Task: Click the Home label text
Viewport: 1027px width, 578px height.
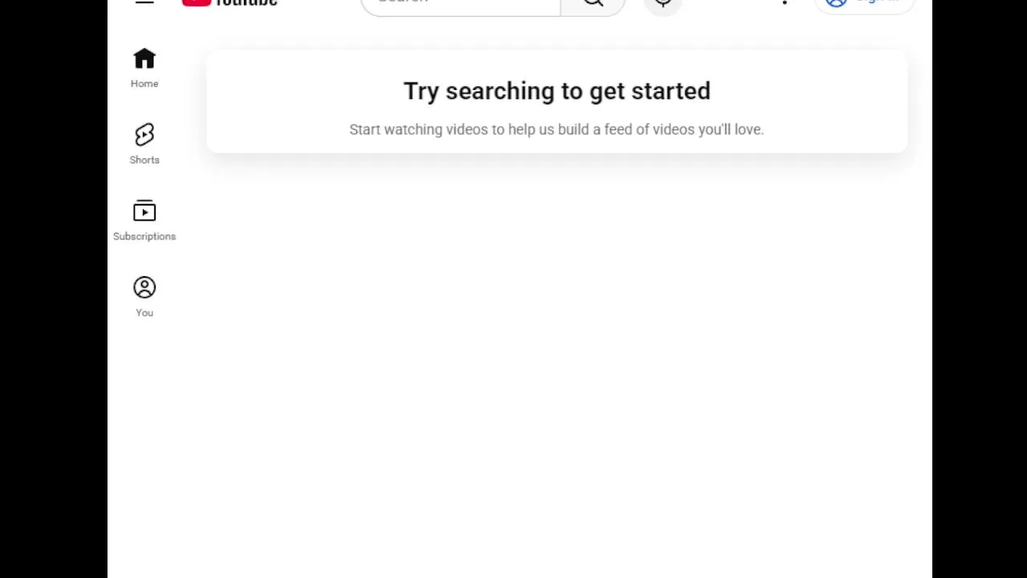Action: pyautogui.click(x=144, y=83)
